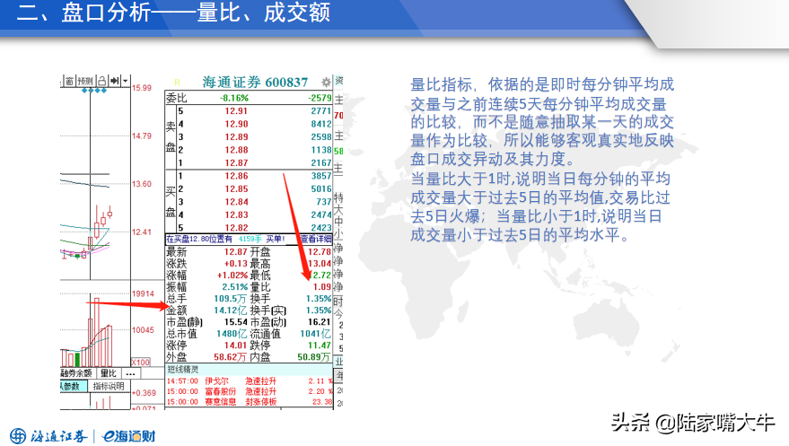Click the 金额 value 14.12亿
This screenshot has height=446, width=789.
click(231, 310)
